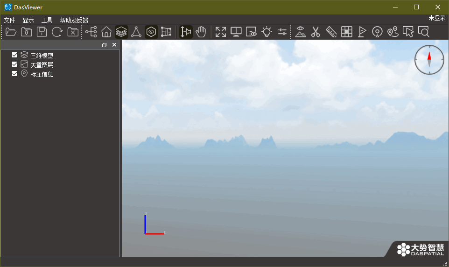Return to home view with the house icon
Viewport: 449px width, 267px height.
coord(106,32)
